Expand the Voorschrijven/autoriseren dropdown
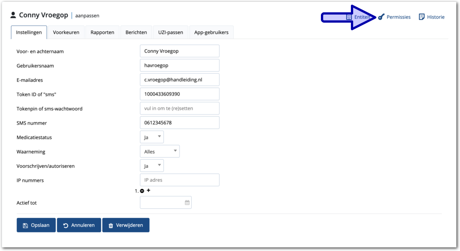Viewport: 460px width, 251px height. click(x=152, y=166)
